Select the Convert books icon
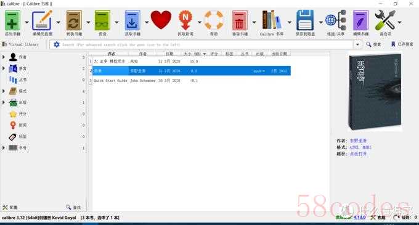Screen dimensions: 419x225 (x=74, y=20)
